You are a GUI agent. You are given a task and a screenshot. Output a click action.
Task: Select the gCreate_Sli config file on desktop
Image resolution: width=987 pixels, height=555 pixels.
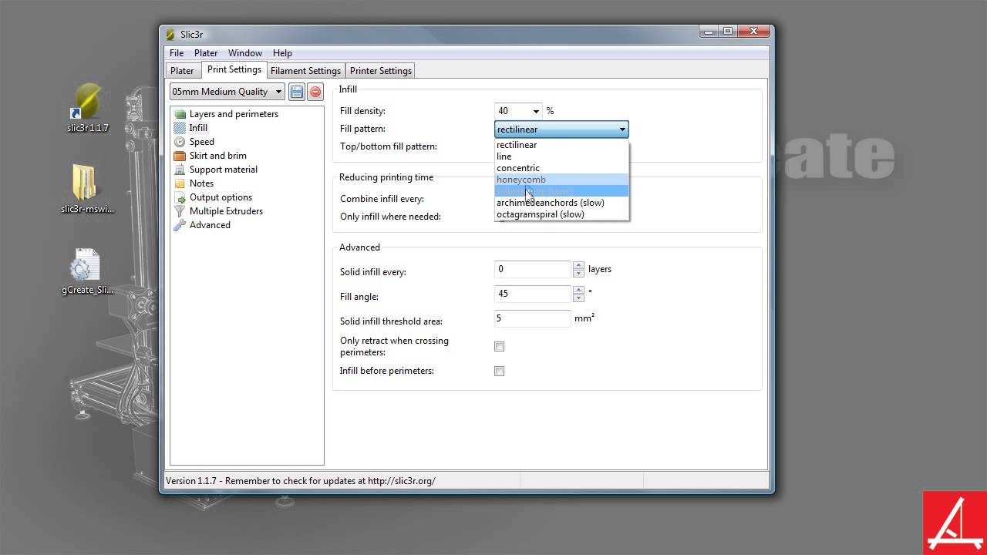[87, 271]
